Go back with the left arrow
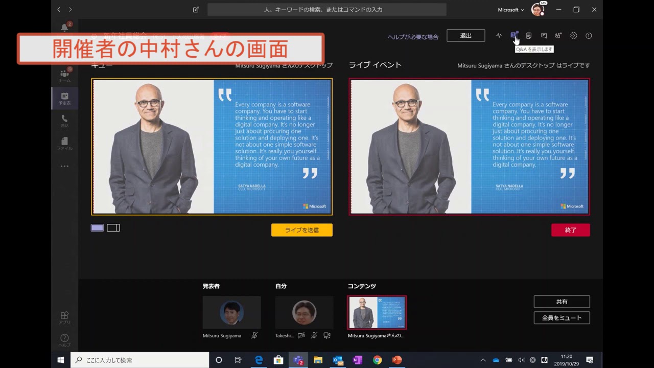 pos(59,9)
